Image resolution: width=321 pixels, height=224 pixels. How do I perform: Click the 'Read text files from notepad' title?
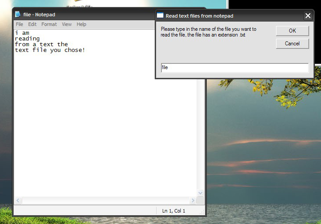pos(199,16)
